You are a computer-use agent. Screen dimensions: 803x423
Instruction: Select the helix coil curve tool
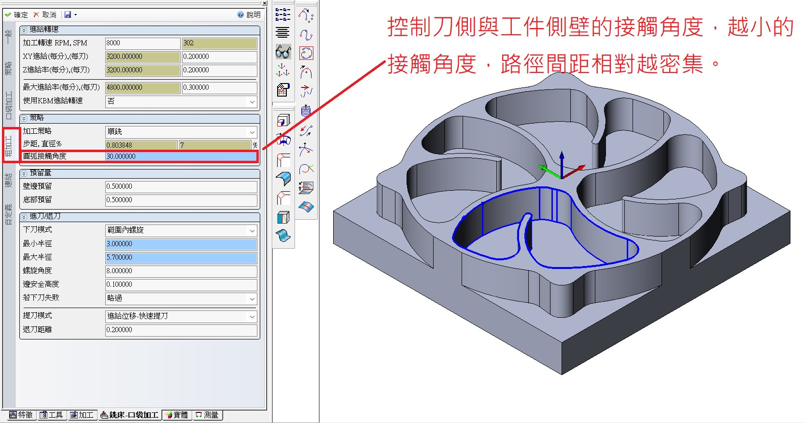(x=306, y=111)
